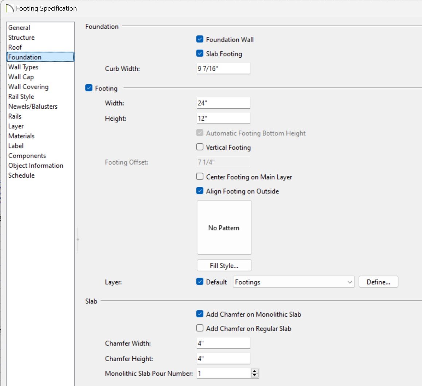Disable Add Chamfer on Monolithic Slab
Viewport: 422px width, 386px height.
199,314
